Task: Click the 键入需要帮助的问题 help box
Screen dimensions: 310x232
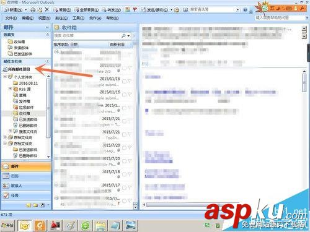Action: tap(280, 18)
